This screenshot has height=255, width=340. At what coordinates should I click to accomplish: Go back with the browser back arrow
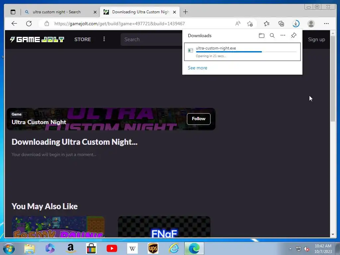[x=14, y=24]
